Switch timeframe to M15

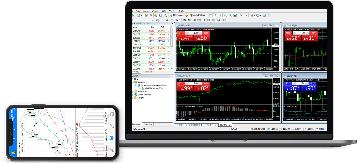tap(194, 20)
